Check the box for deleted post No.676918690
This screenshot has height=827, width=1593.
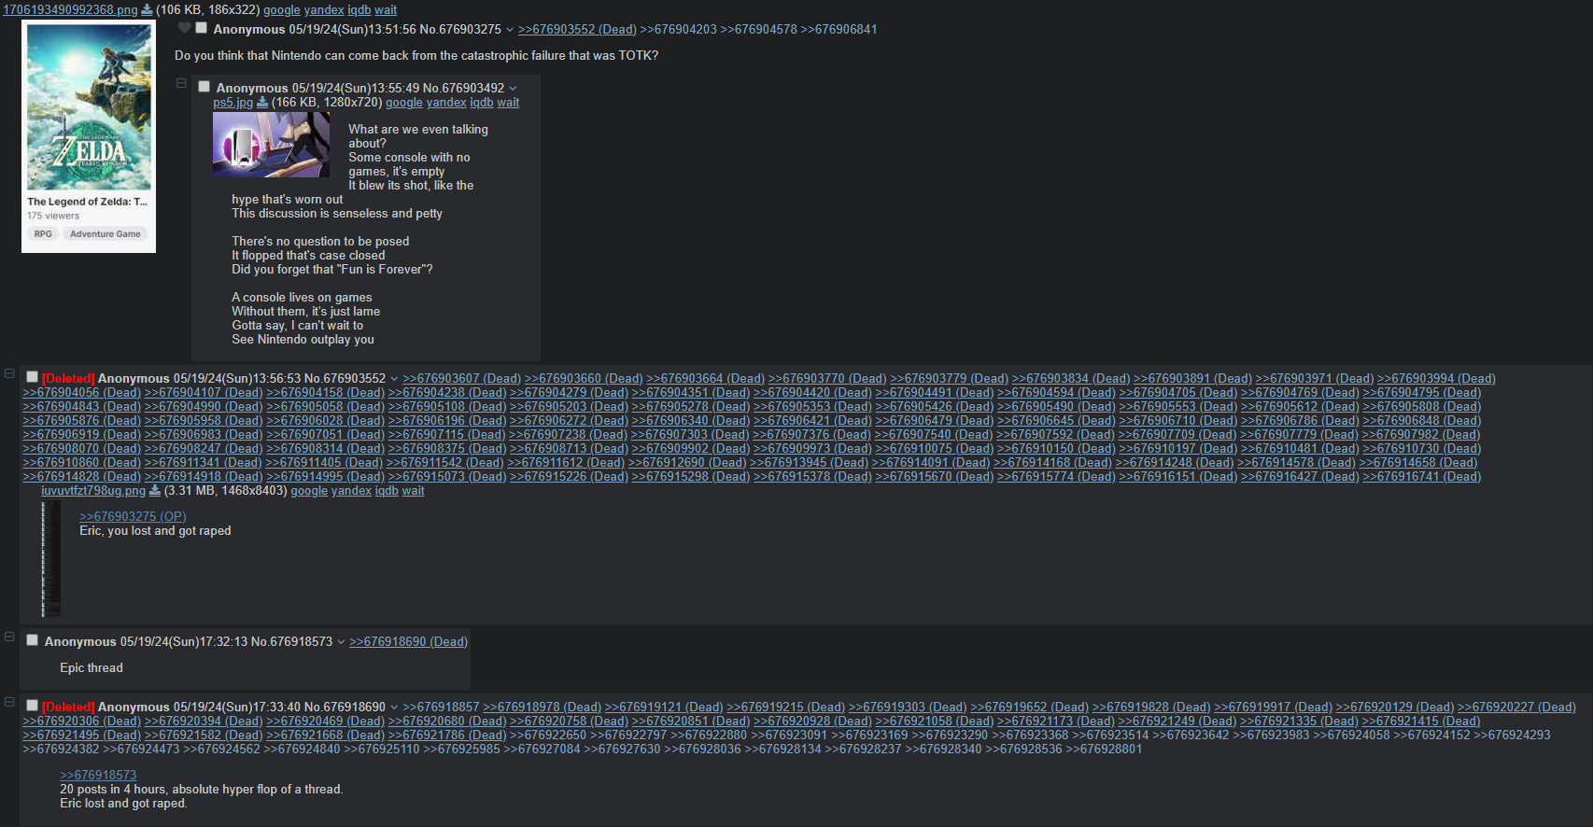coord(32,706)
